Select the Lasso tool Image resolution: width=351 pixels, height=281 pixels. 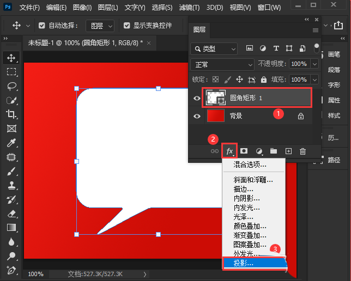[x=11, y=86]
